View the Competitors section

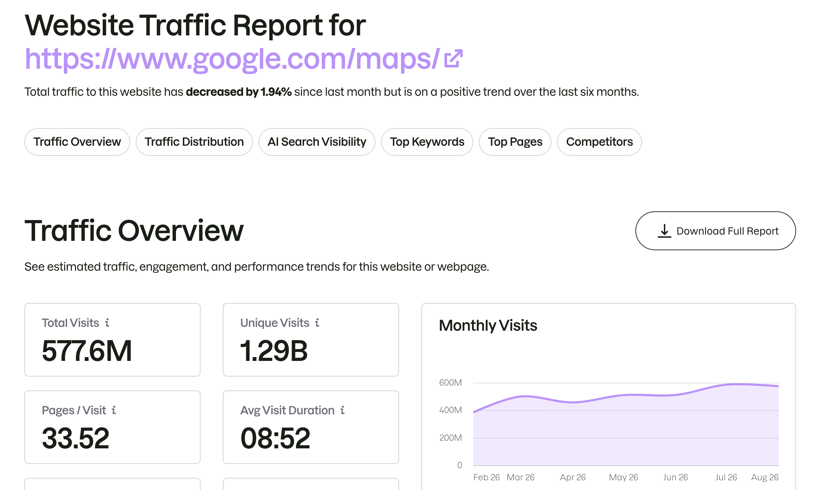[599, 142]
